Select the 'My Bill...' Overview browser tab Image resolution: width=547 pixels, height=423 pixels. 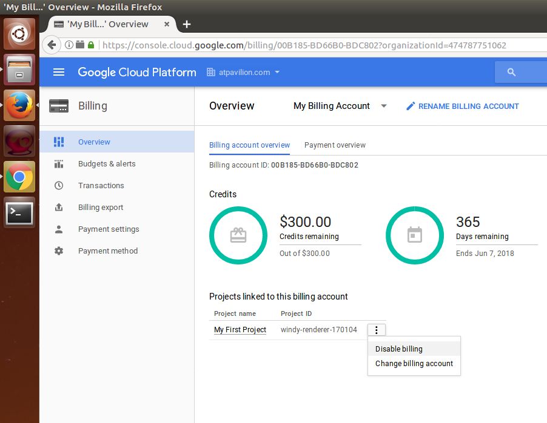click(108, 24)
